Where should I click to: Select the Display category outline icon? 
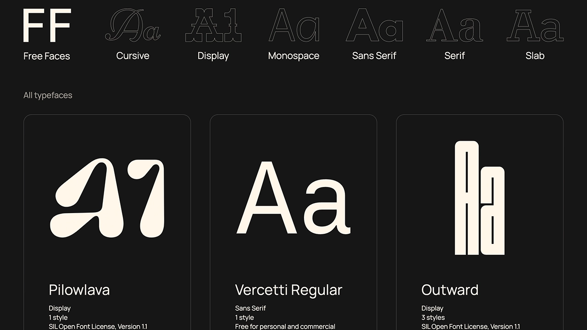click(x=213, y=26)
